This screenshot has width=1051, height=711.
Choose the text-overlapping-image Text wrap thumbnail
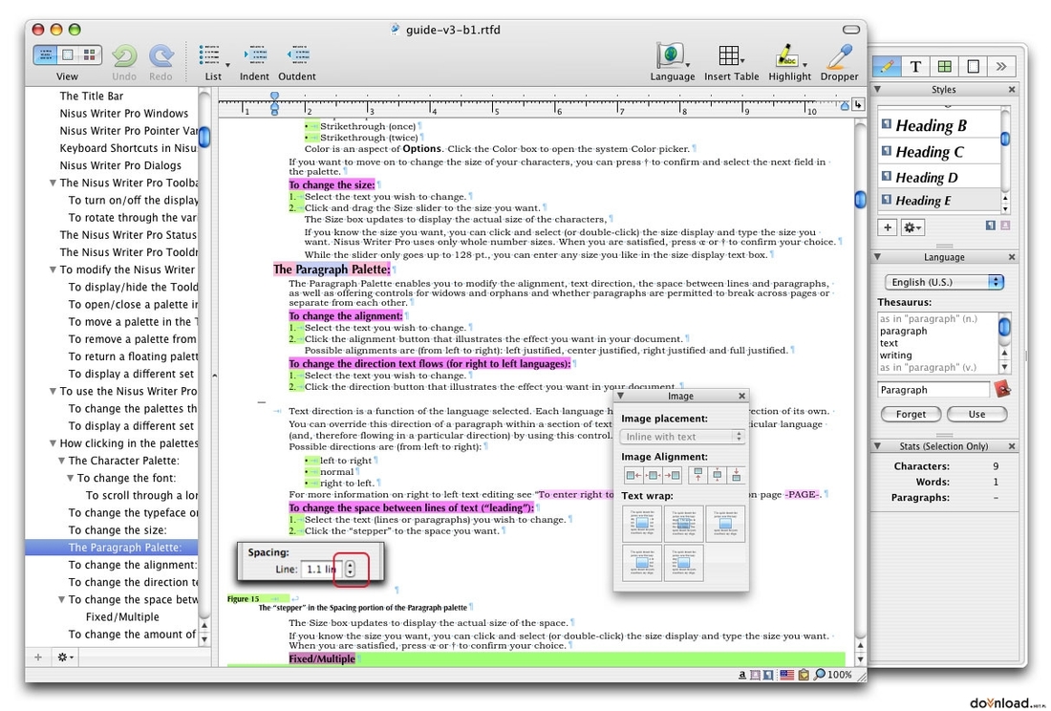tap(684, 524)
